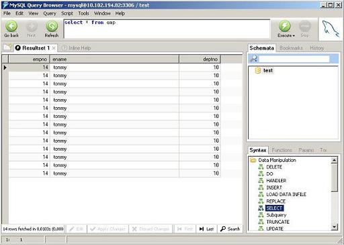The width and height of the screenshot is (344, 245).
Task: Switch to the Inline Help tab
Action: tap(77, 48)
